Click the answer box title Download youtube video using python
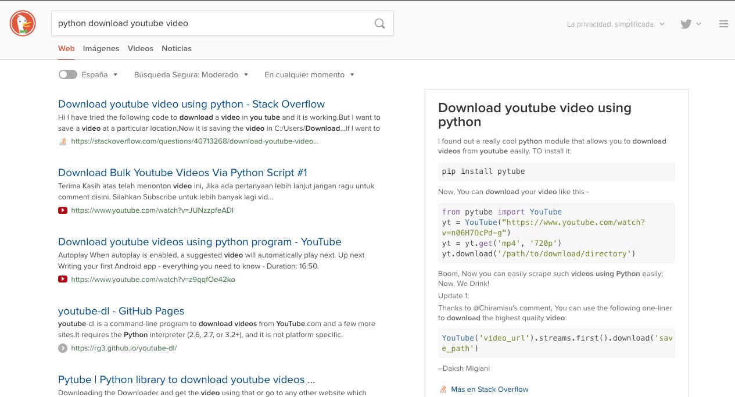Viewport: 735px width, 397px height. (535, 115)
